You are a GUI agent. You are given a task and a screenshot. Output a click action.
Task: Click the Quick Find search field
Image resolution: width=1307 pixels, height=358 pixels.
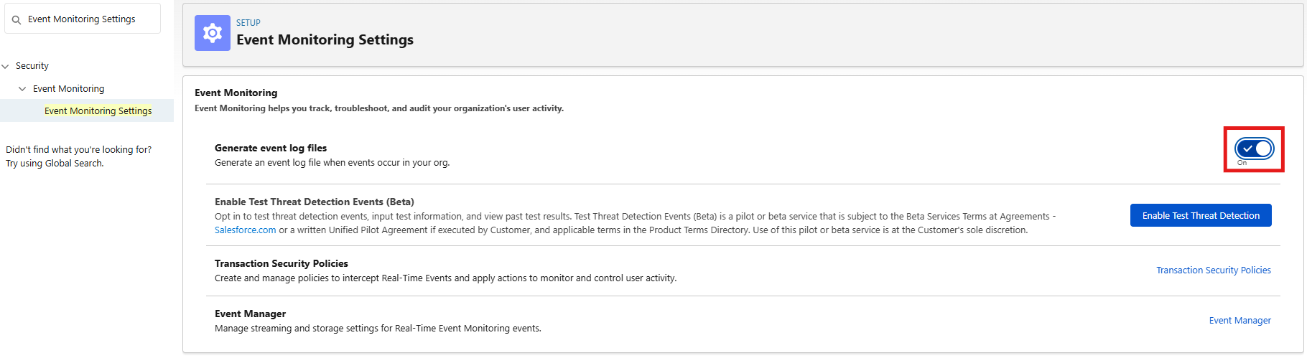coord(86,19)
